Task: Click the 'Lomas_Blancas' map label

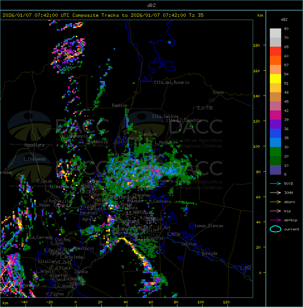Action: tap(209, 226)
